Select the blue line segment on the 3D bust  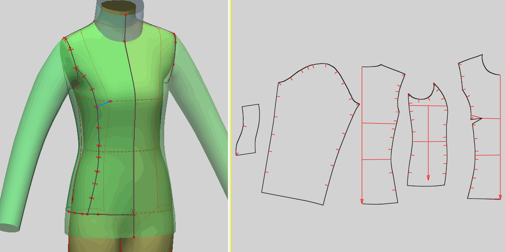(x=103, y=104)
